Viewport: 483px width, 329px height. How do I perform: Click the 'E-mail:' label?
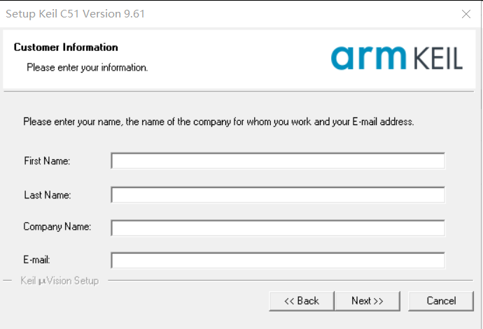[36, 260]
